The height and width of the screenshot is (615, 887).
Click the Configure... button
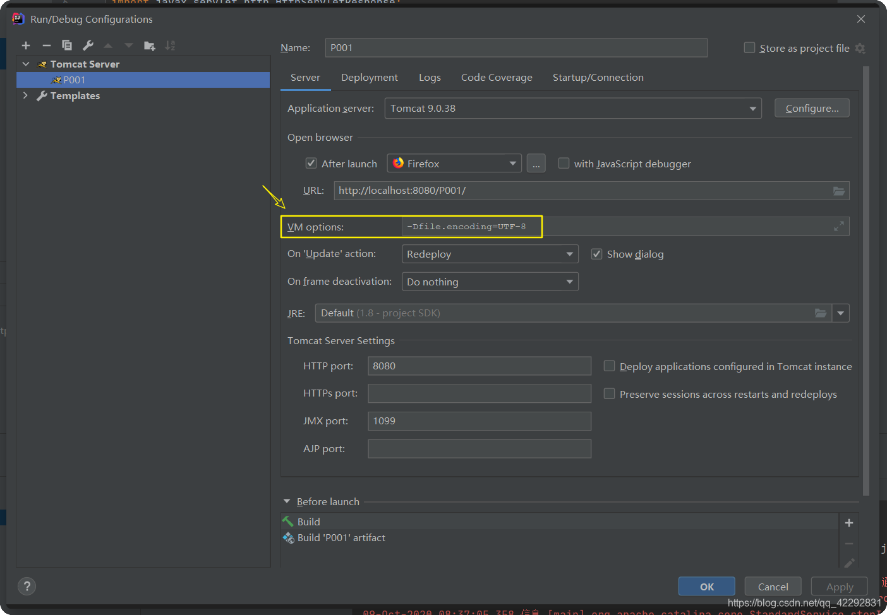811,109
